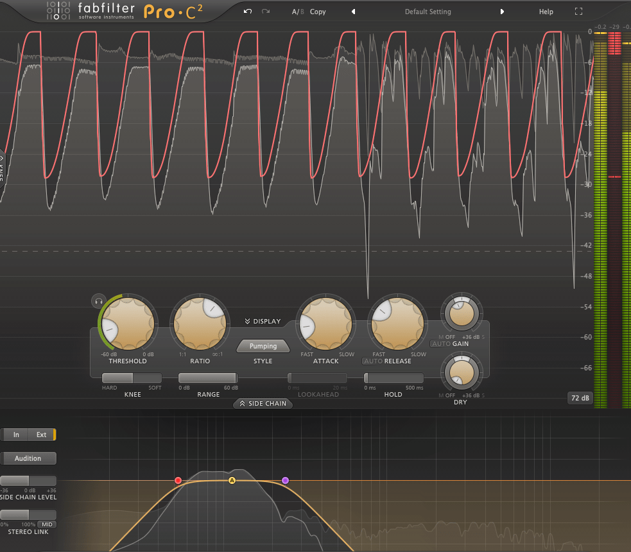Toggle A/B comparison state
The width and height of the screenshot is (631, 552).
pos(297,12)
